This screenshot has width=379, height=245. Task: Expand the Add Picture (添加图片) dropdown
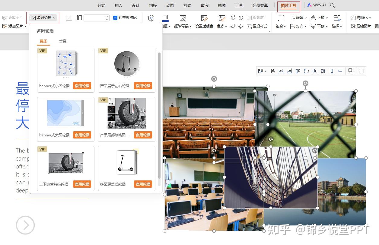[25, 26]
